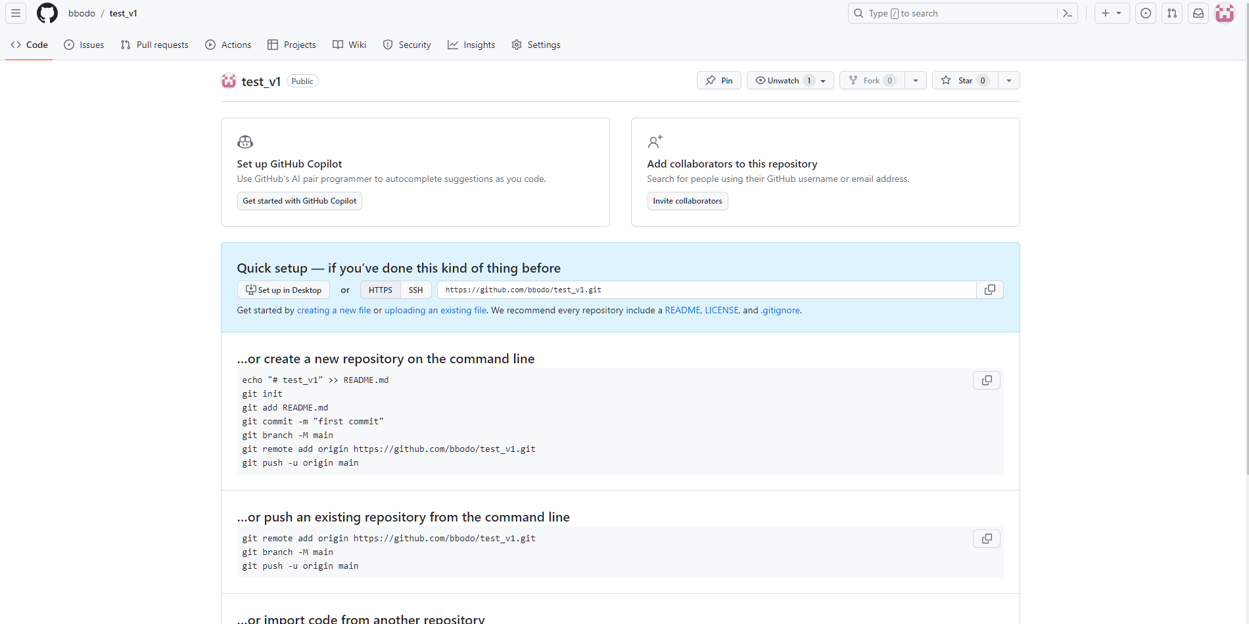Image resolution: width=1249 pixels, height=624 pixels.
Task: Click Get started with GitHub Copilot
Action: pyautogui.click(x=300, y=201)
